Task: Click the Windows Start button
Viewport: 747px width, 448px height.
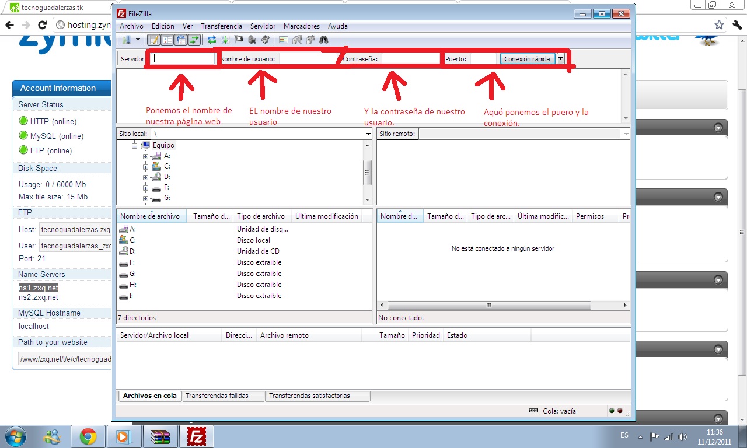Action: pyautogui.click(x=15, y=436)
